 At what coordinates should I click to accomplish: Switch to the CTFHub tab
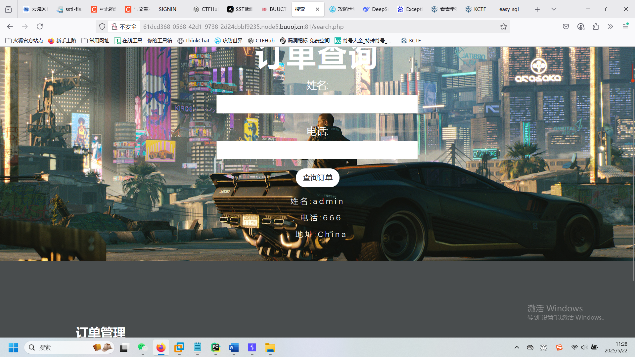point(206,9)
